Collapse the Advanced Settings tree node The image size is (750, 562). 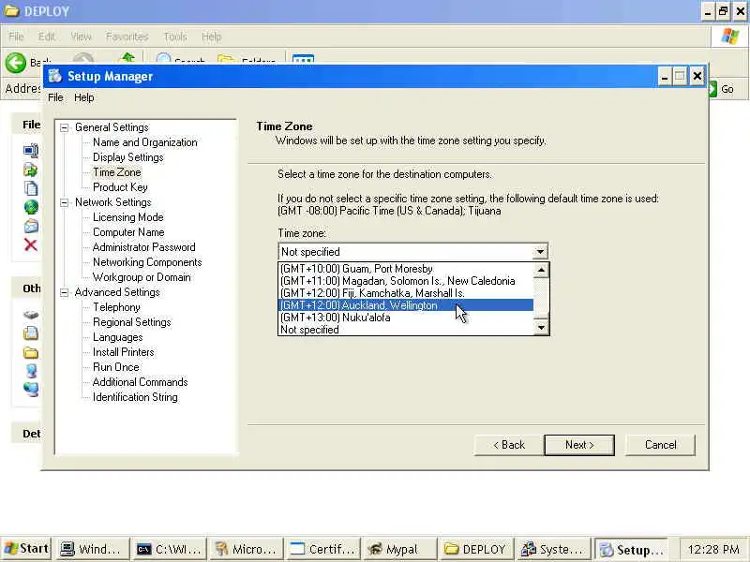point(64,292)
